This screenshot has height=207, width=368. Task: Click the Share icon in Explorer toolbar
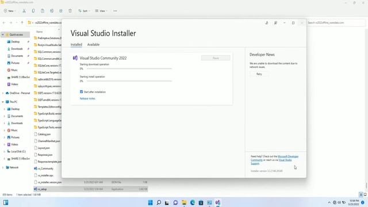pyautogui.click(x=61, y=11)
